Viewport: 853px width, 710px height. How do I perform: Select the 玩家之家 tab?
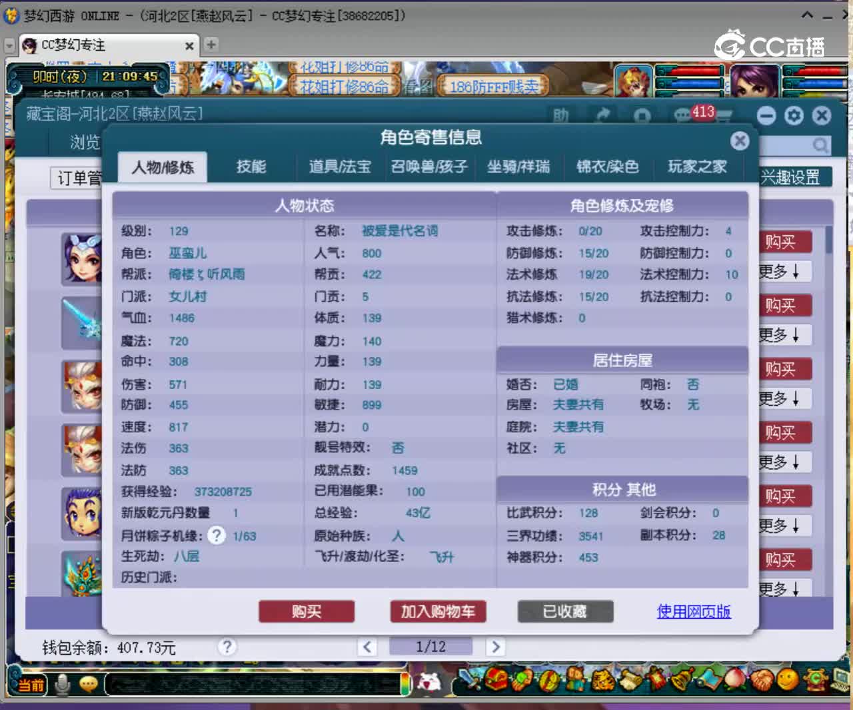697,167
